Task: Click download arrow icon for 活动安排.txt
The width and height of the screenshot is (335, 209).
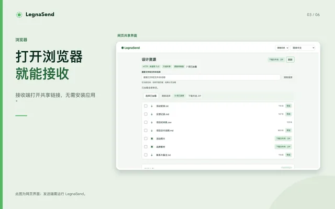Action: [x=152, y=106]
